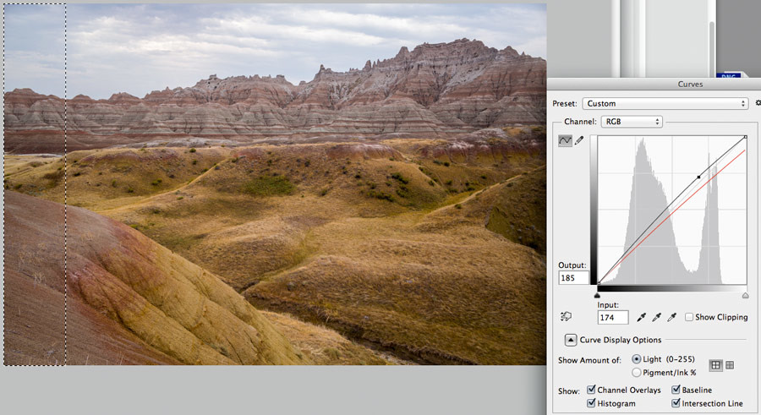Image resolution: width=761 pixels, height=415 pixels.
Task: Toggle the Histogram checkbox
Action: pyautogui.click(x=592, y=404)
